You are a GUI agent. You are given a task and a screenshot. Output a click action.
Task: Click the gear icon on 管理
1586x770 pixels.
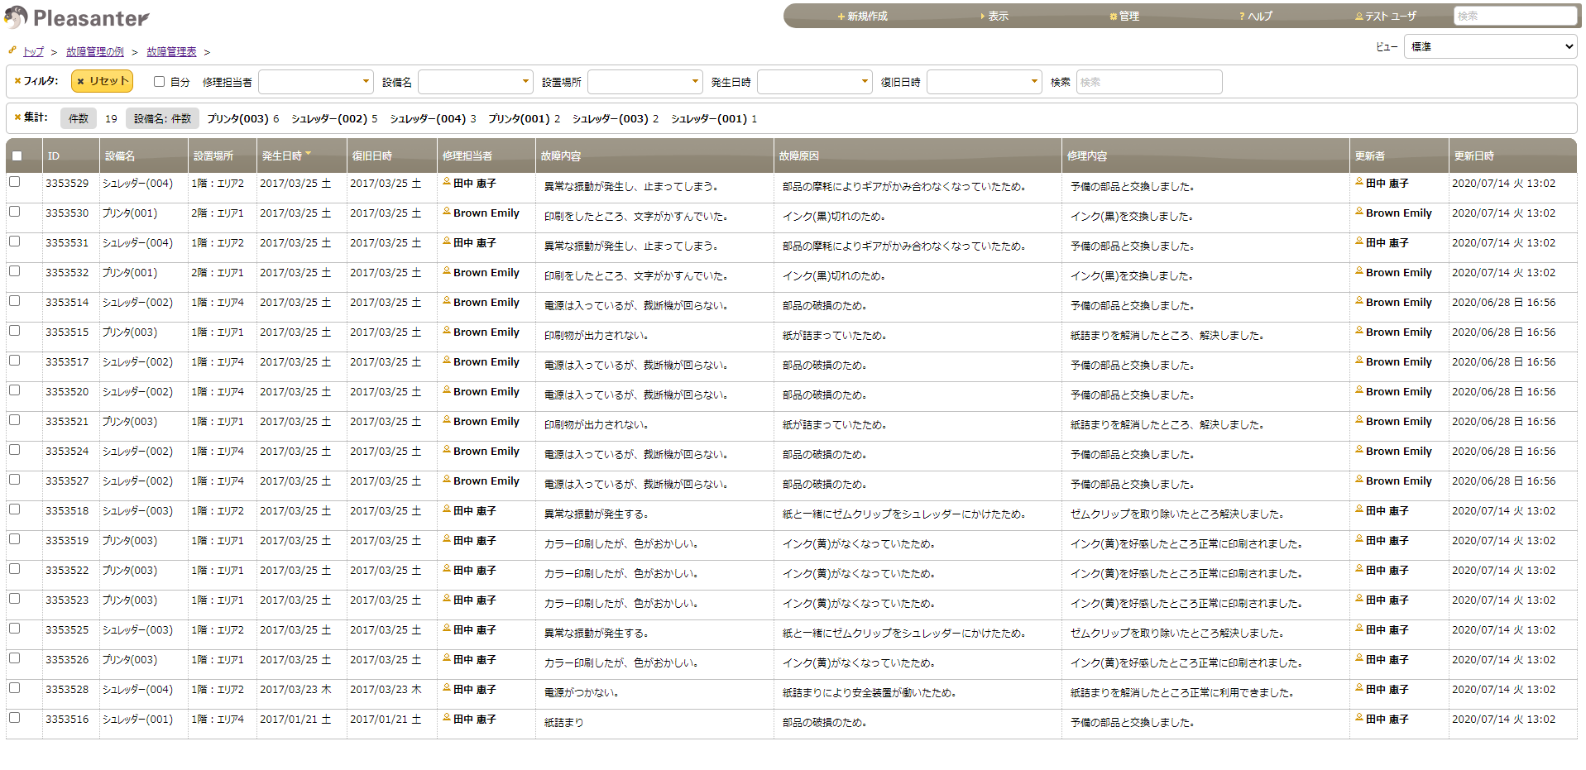(x=1114, y=17)
